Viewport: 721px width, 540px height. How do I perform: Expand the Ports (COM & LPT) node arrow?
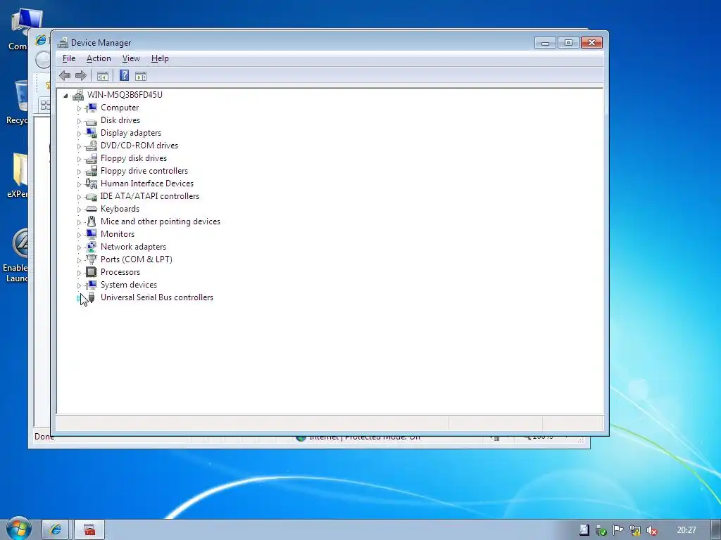pos(79,260)
